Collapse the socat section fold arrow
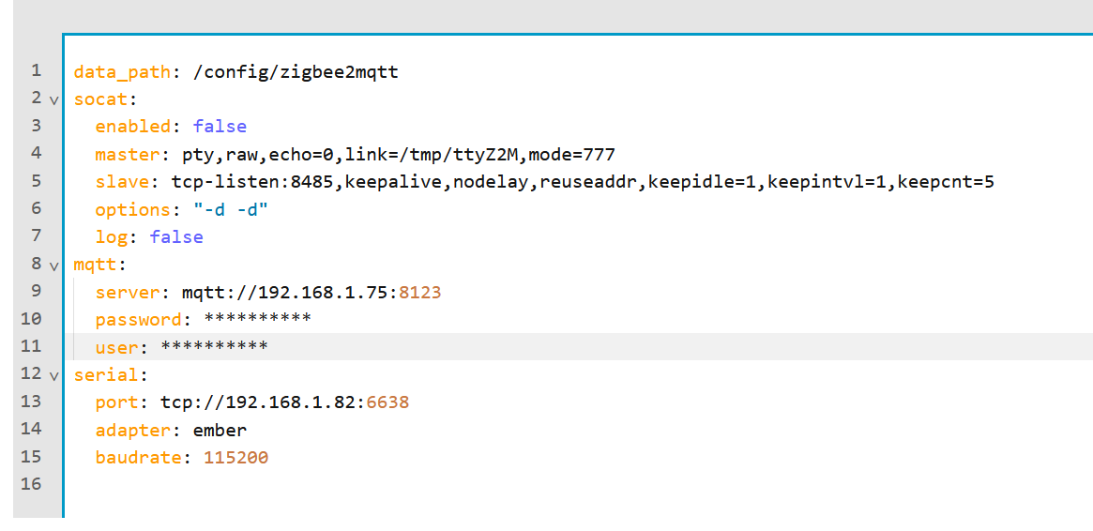The height and width of the screenshot is (531, 1093). [53, 99]
